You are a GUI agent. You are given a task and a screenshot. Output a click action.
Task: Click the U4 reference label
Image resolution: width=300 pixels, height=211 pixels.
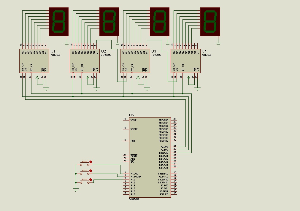click(204, 51)
